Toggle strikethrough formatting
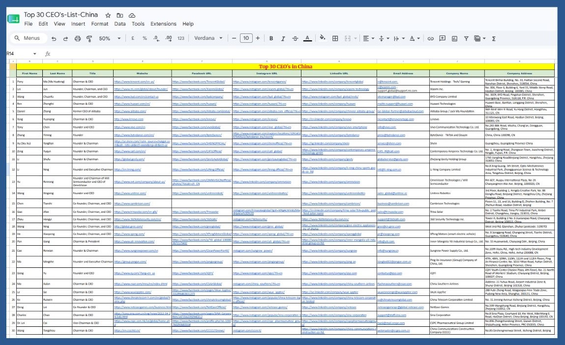 pyautogui.click(x=295, y=38)
